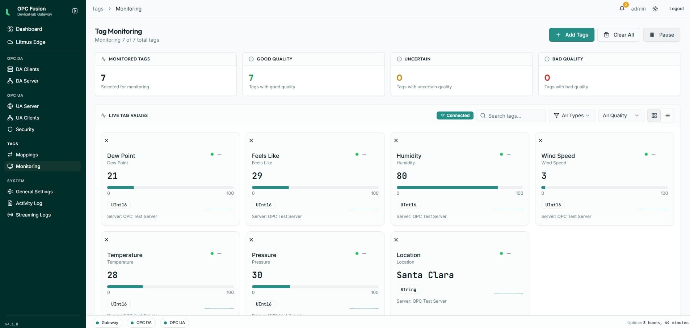Remove the Wind Speed card with X
This screenshot has width=690, height=328.
click(540, 140)
